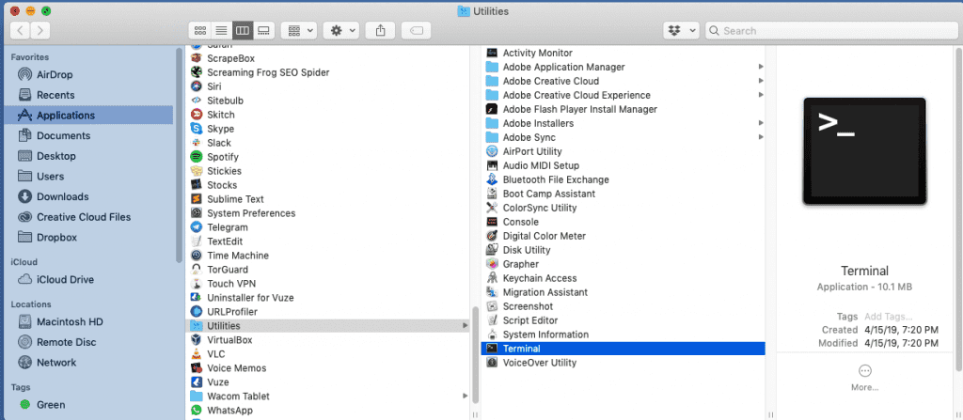Switch to list view in Finder toolbar
The height and width of the screenshot is (420, 963).
221,30
